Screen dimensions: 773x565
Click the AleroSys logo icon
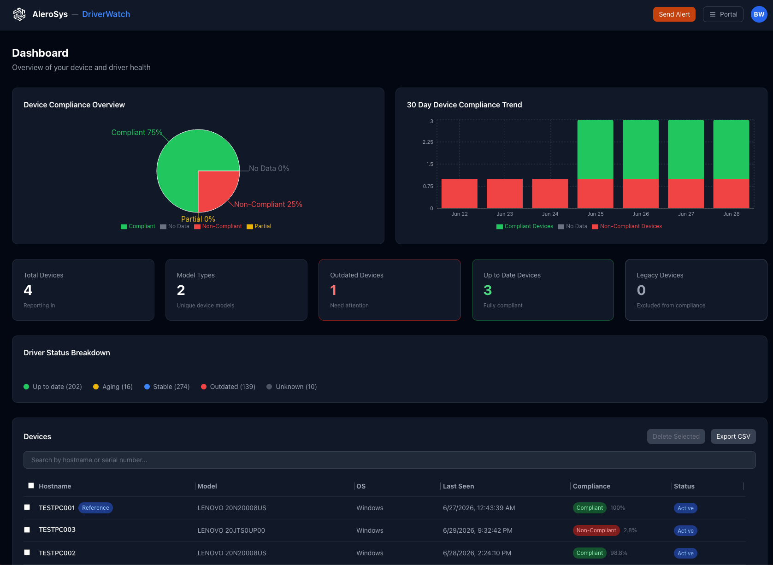coord(19,14)
